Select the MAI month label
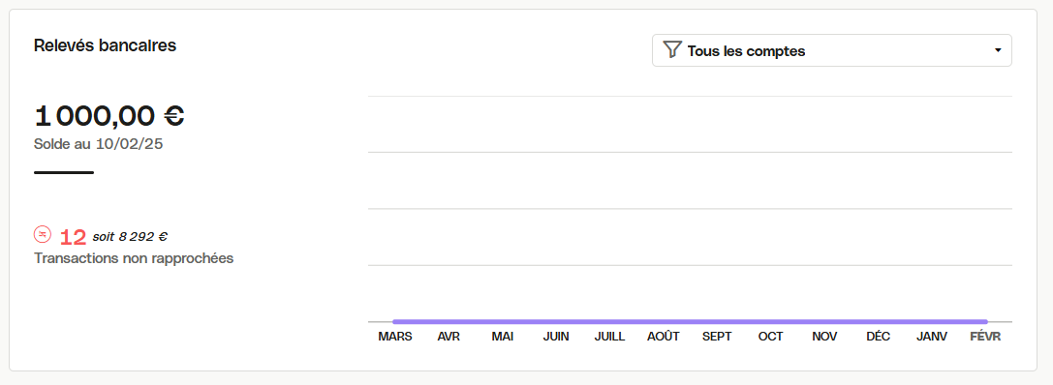Viewport: 1053px width, 385px height. click(x=503, y=337)
